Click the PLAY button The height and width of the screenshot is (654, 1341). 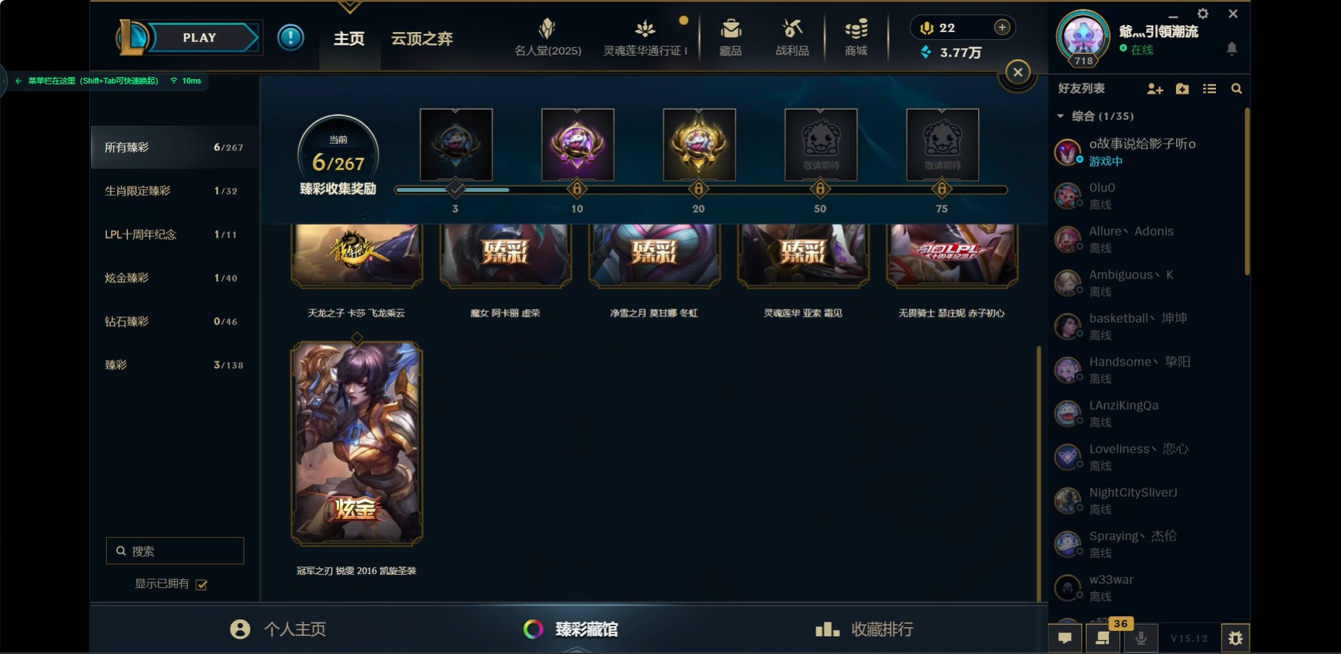point(200,38)
